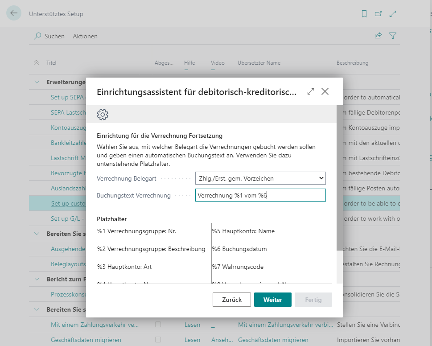Click translated name 'Geschäftsdaten migrieren' cell
The width and height of the screenshot is (432, 346).
(273, 340)
